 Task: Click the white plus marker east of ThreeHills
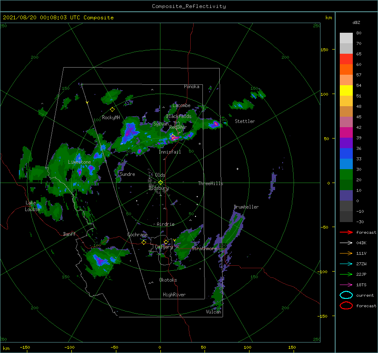[237, 169]
